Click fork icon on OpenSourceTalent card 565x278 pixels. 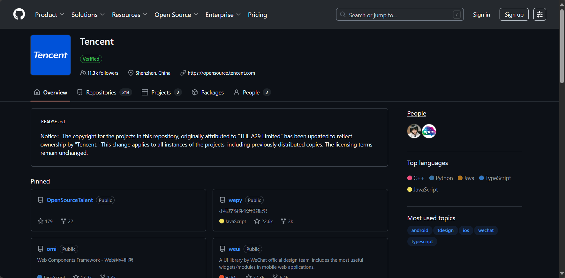point(64,221)
